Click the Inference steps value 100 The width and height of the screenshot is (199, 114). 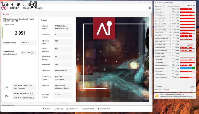pyautogui.click(x=63, y=42)
